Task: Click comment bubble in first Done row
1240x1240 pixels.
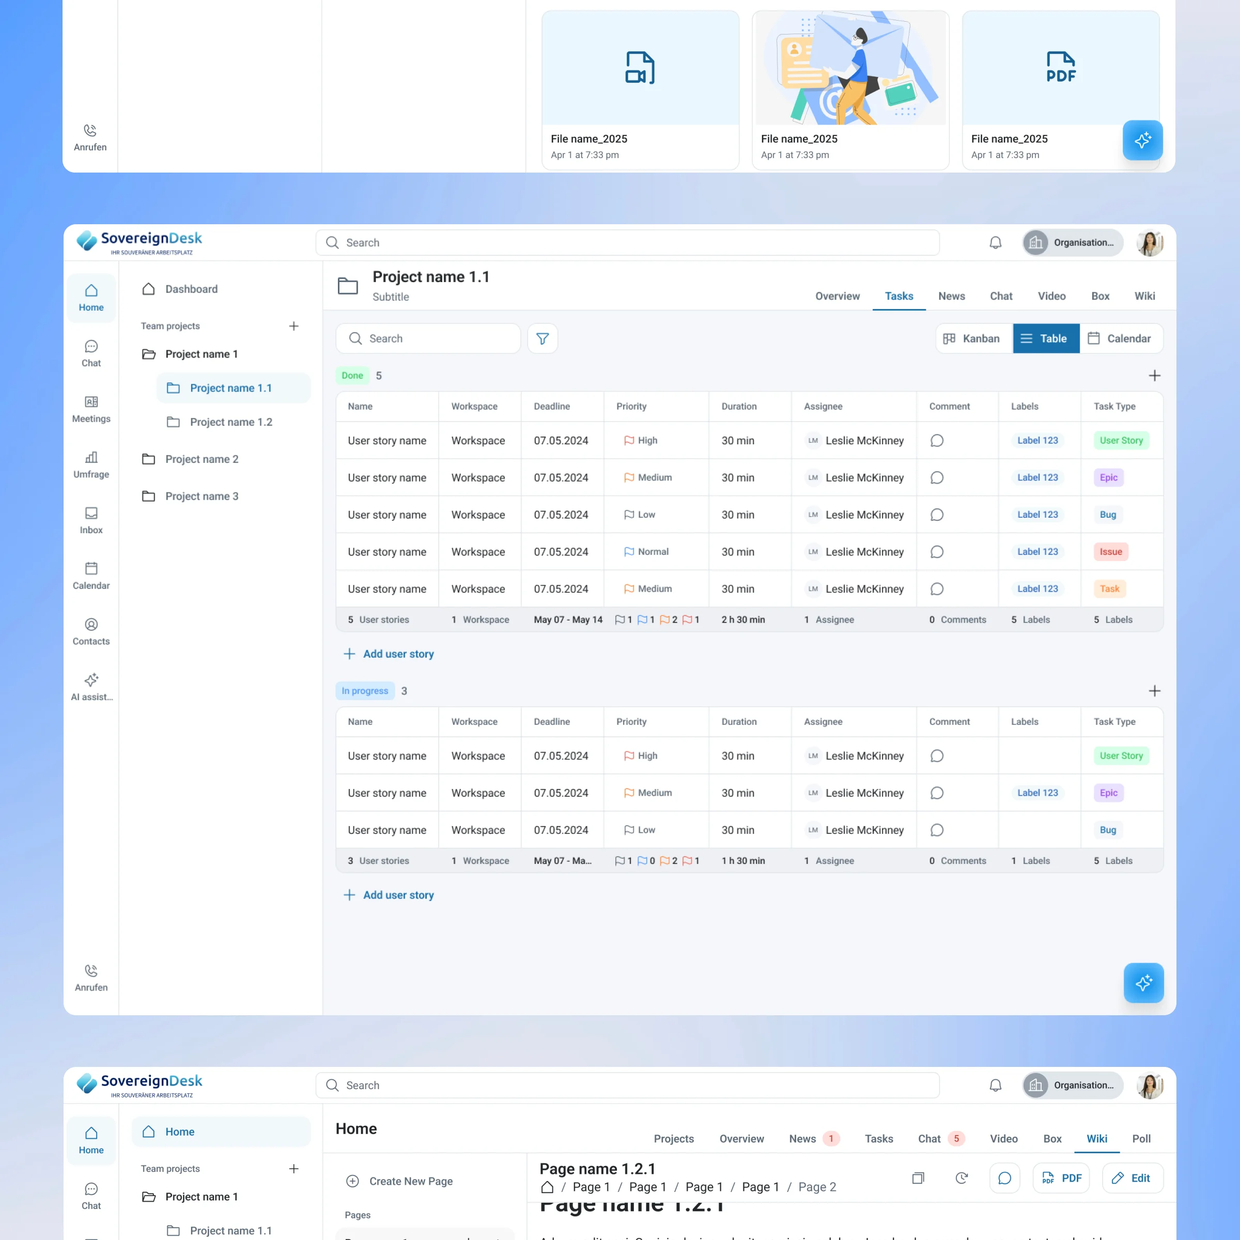Action: coord(936,440)
